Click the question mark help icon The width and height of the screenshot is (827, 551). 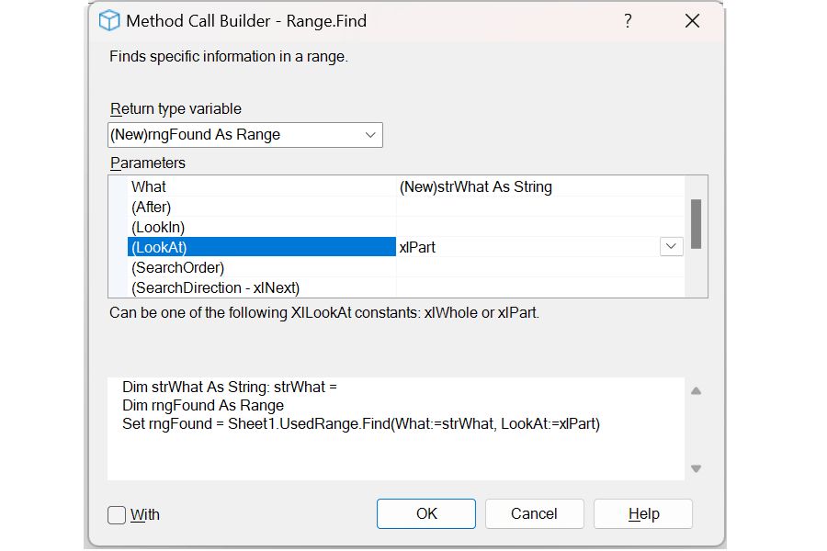pos(628,21)
